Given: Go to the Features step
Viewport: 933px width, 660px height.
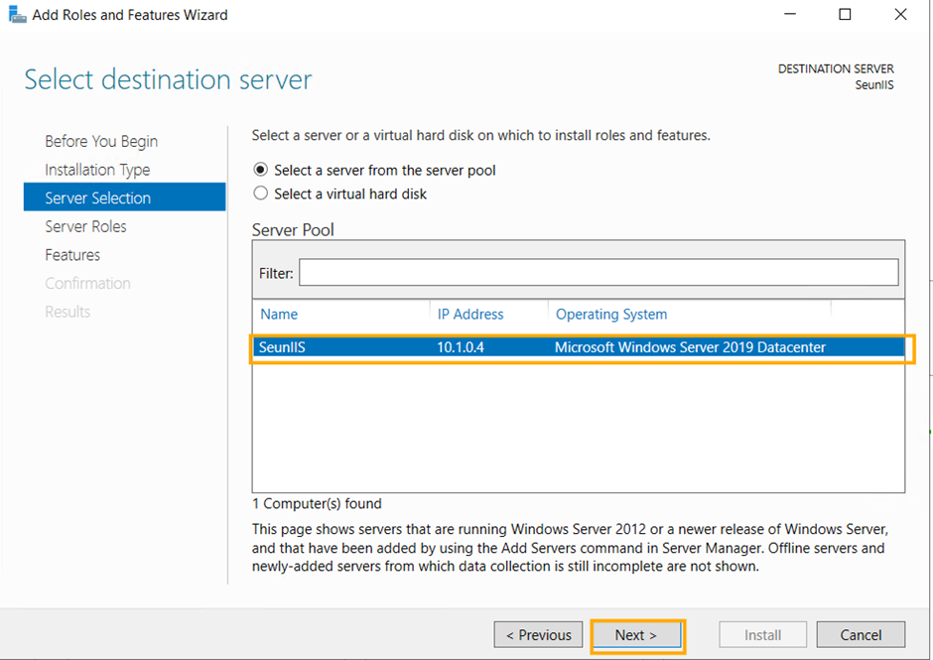Looking at the screenshot, I should click(x=72, y=255).
